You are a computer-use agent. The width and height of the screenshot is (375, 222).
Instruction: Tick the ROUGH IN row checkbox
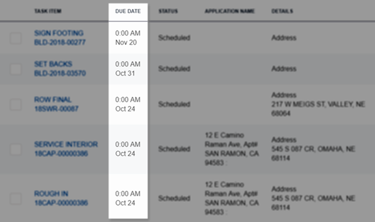(16, 199)
